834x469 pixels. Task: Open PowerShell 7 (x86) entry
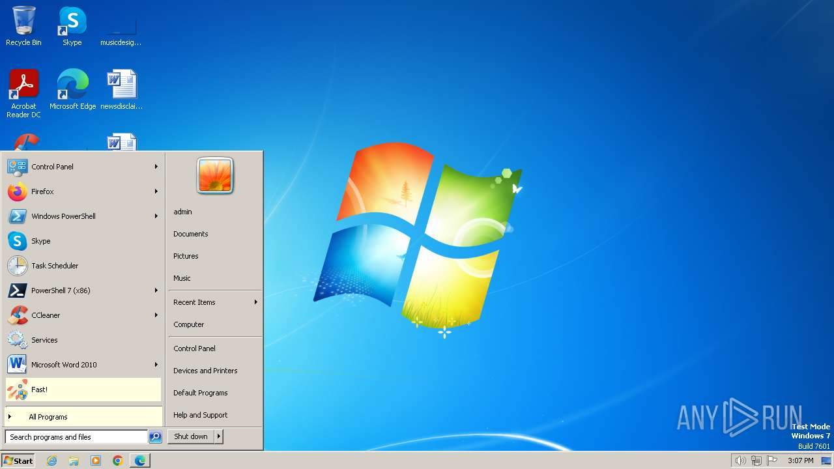(x=83, y=291)
